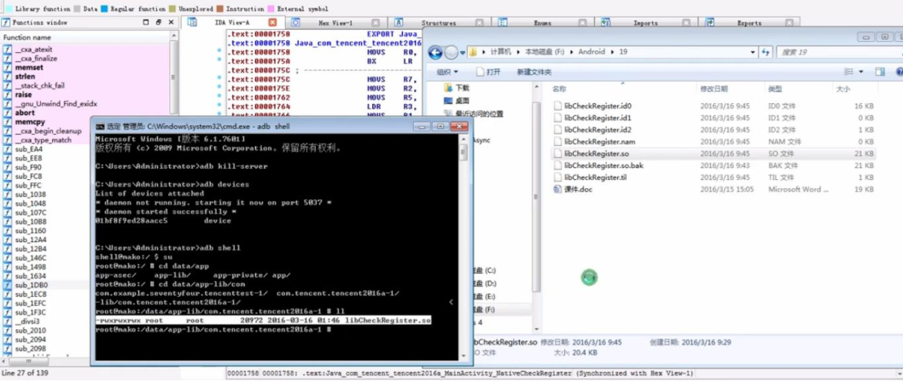Click the Enums tab icon
The width and height of the screenshot is (903, 382).
[503, 22]
